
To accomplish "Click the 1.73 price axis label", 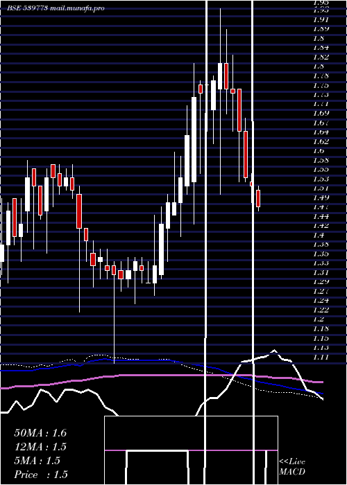I will pos(321,94).
